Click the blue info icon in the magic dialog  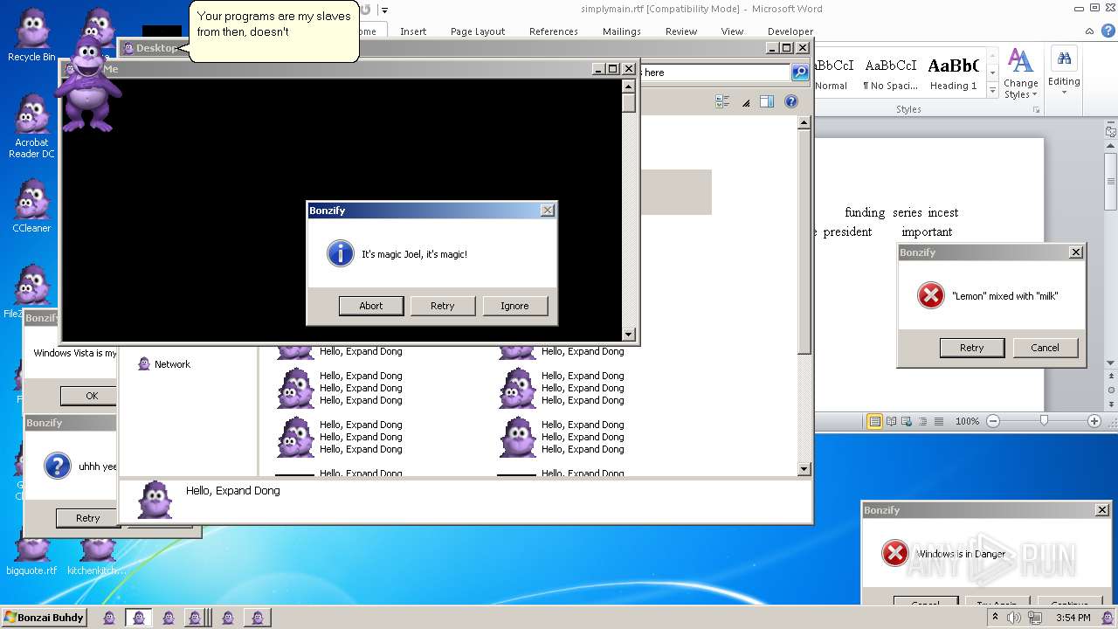pos(340,253)
